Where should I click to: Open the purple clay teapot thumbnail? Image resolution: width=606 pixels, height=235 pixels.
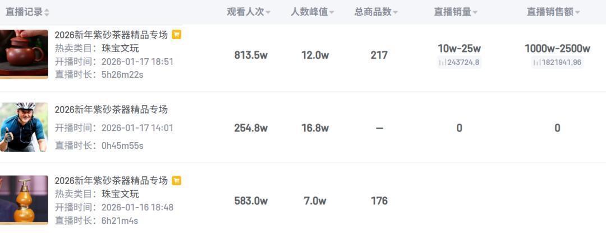point(24,54)
